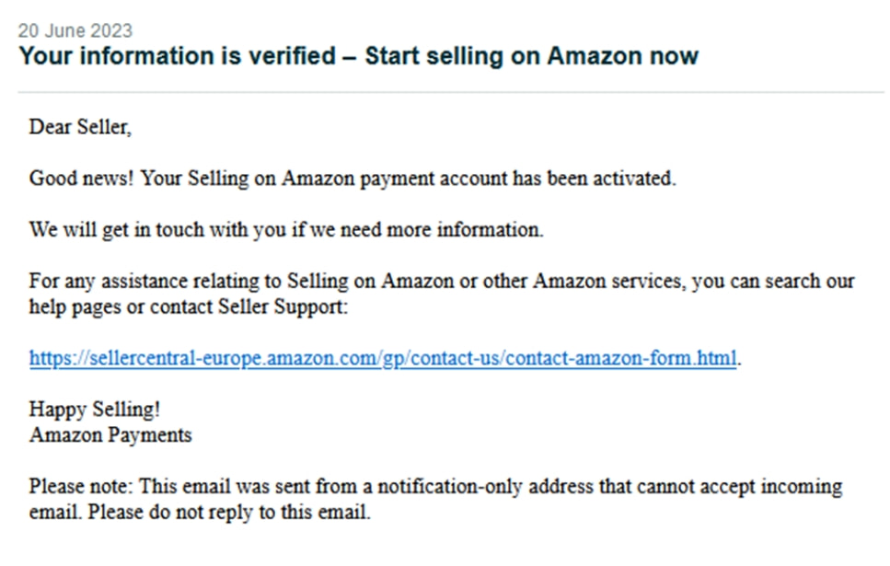
Task: Open the sellercentral-europe contact form link
Action: [382, 358]
